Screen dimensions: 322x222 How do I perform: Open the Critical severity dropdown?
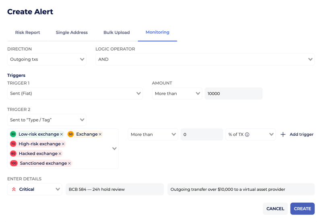[x=35, y=189]
